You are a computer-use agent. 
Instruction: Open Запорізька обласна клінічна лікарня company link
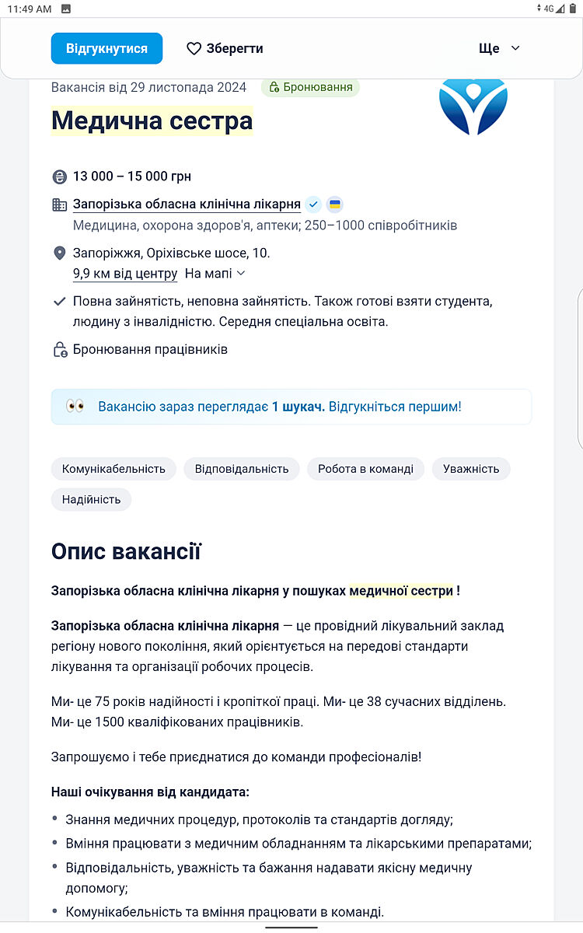(x=187, y=204)
